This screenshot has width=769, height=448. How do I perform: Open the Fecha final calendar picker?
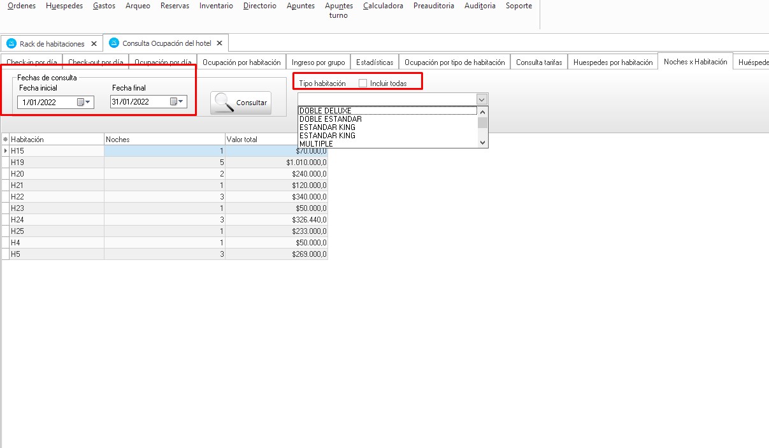[x=177, y=102]
